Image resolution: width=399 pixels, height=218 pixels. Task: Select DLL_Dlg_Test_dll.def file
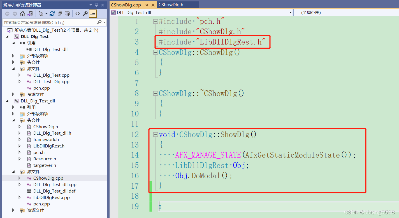54,191
